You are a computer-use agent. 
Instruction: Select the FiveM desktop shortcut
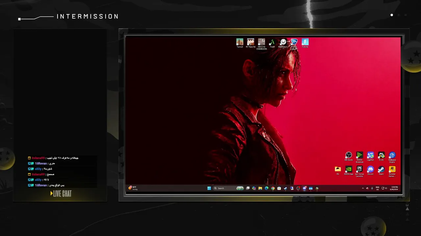click(x=272, y=43)
